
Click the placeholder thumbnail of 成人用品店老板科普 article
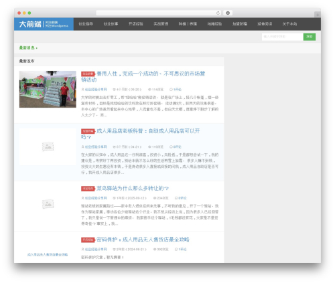(x=48, y=147)
